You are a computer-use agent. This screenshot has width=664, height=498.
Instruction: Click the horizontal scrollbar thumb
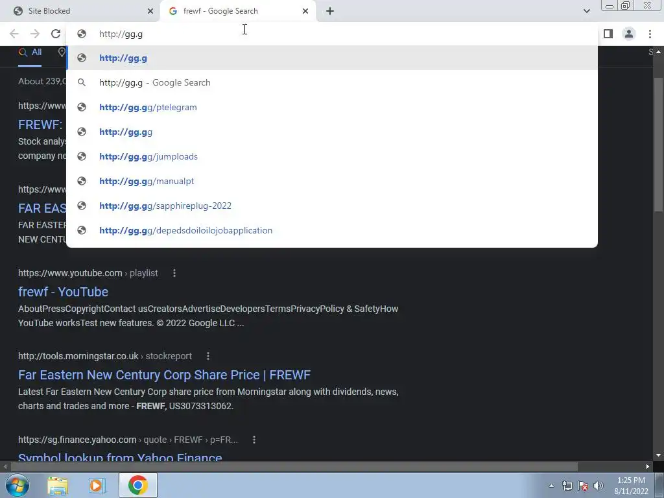click(x=294, y=467)
